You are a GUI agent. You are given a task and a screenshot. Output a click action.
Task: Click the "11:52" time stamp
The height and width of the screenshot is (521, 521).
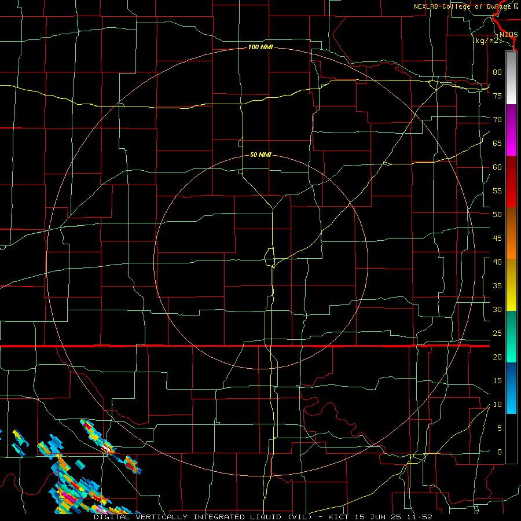click(x=420, y=517)
